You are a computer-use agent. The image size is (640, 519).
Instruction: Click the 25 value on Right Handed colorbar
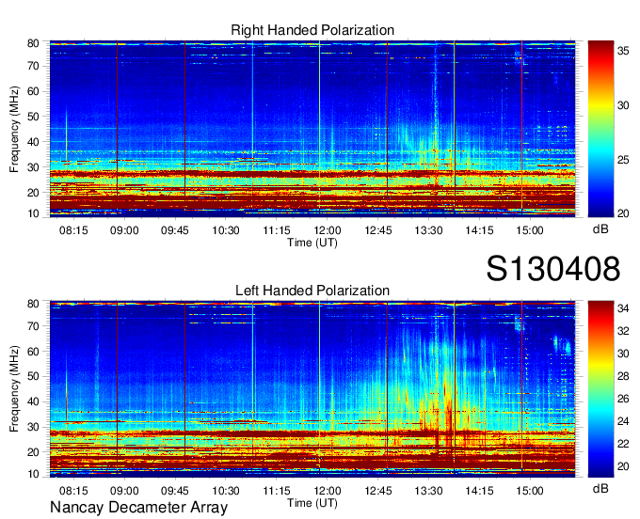pyautogui.click(x=623, y=160)
